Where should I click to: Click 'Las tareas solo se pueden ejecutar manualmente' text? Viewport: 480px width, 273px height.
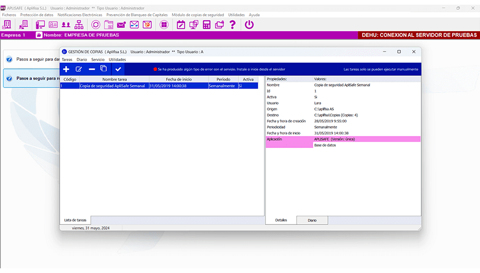tap(381, 69)
